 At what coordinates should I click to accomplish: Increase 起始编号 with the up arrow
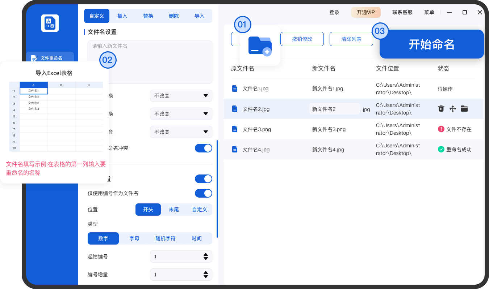coord(206,254)
